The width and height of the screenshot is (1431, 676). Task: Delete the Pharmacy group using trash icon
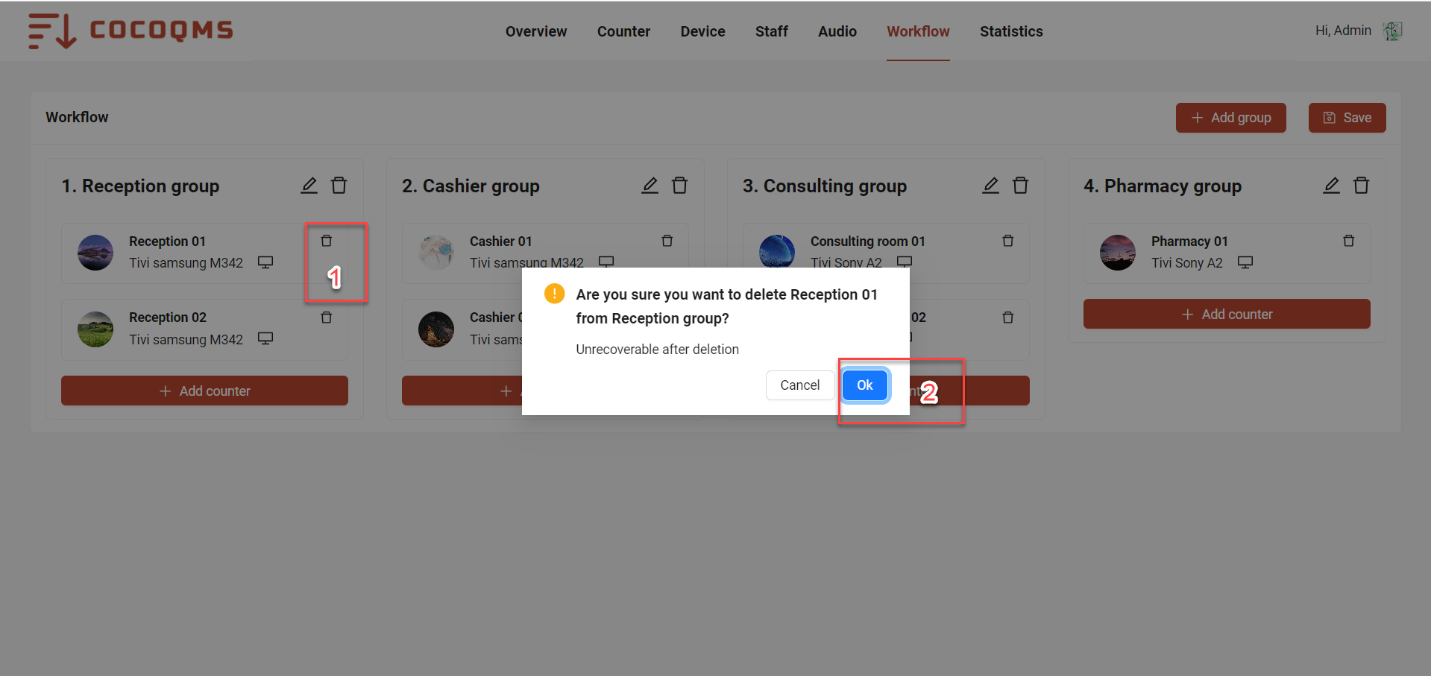pyautogui.click(x=1361, y=186)
